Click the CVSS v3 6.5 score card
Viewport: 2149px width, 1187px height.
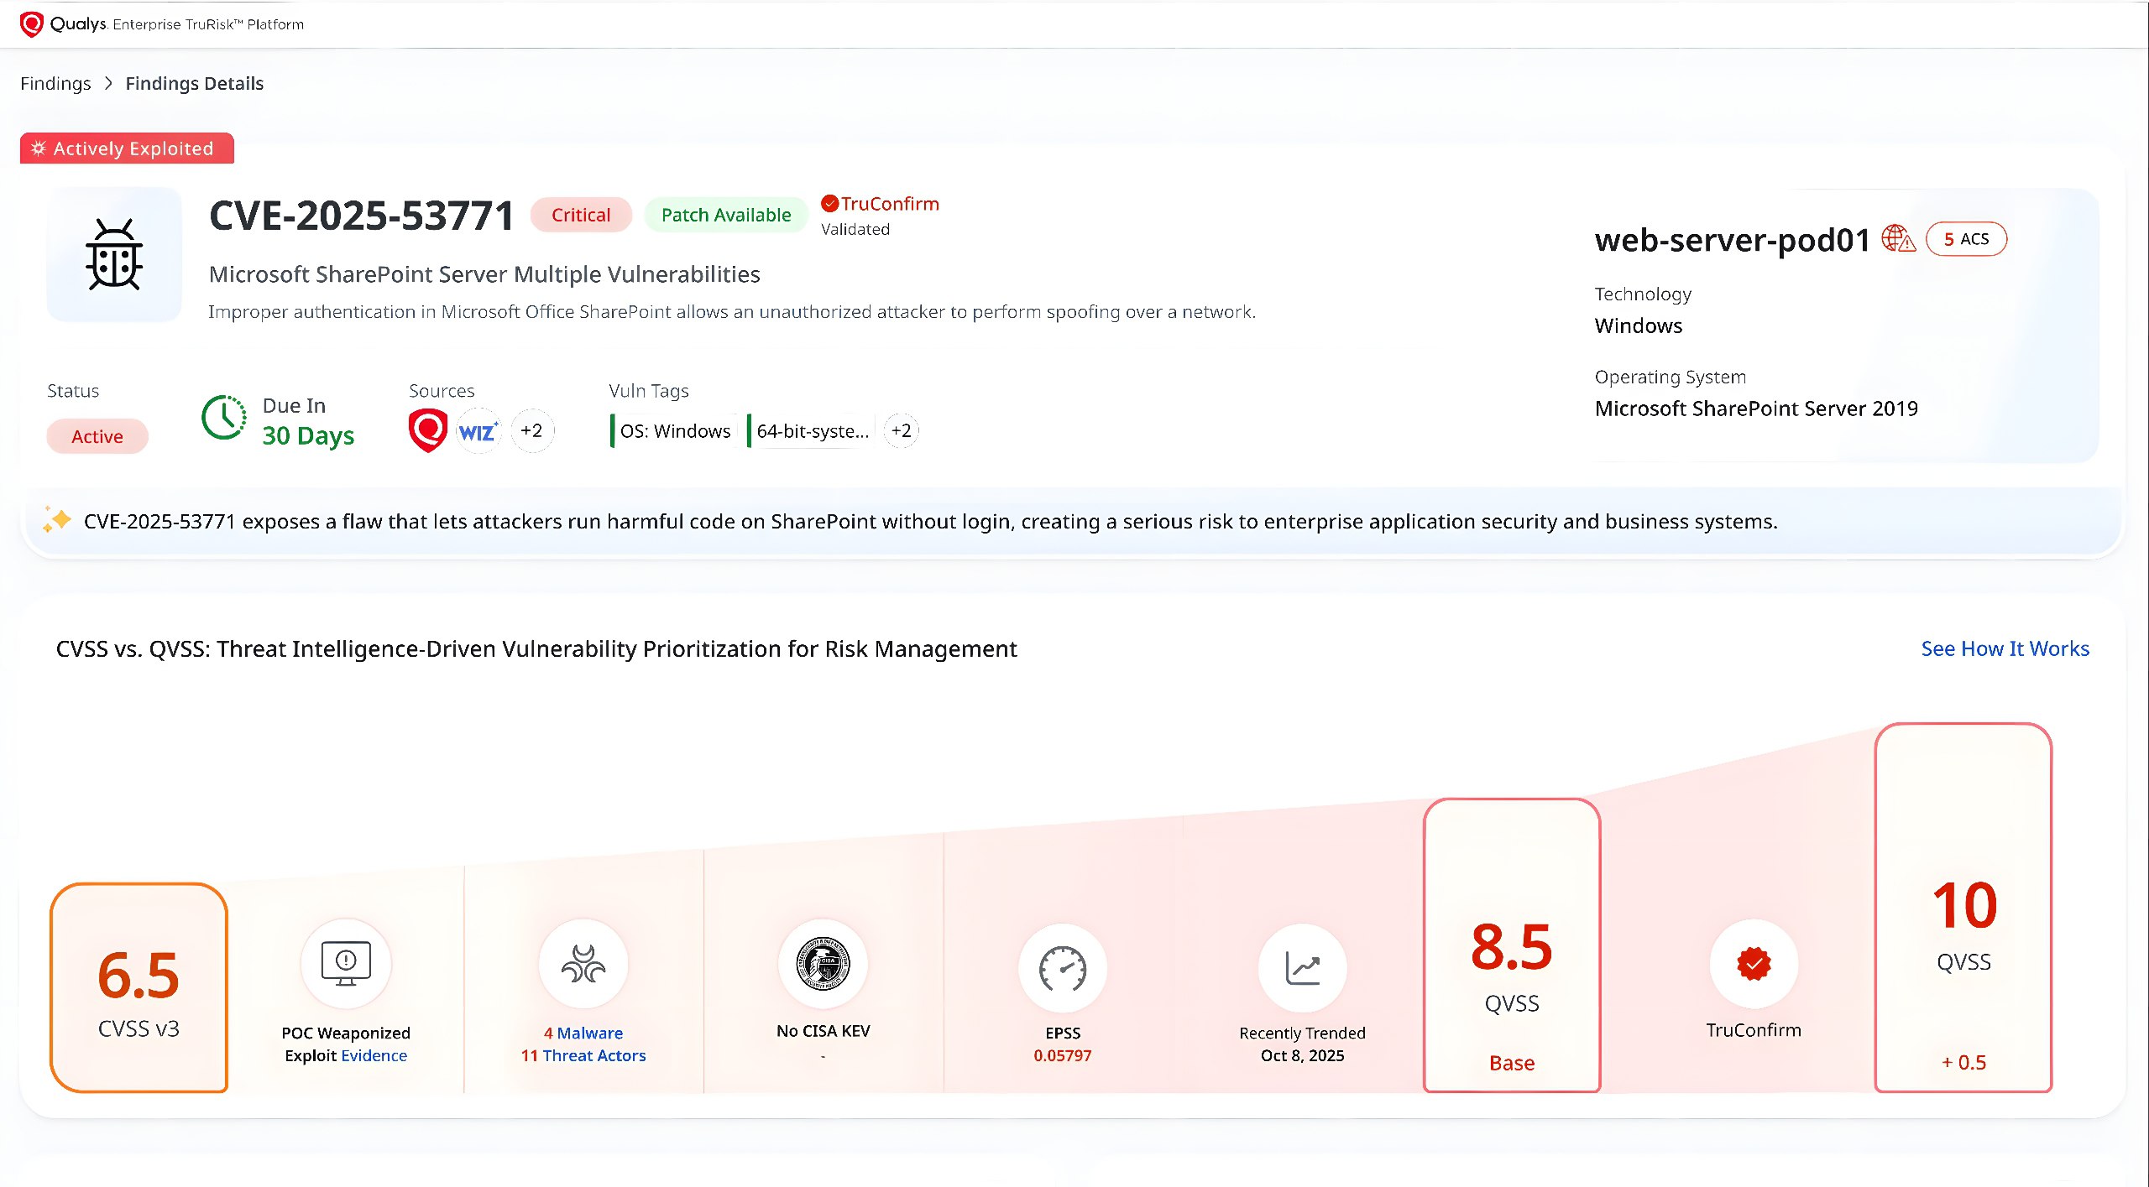(139, 987)
